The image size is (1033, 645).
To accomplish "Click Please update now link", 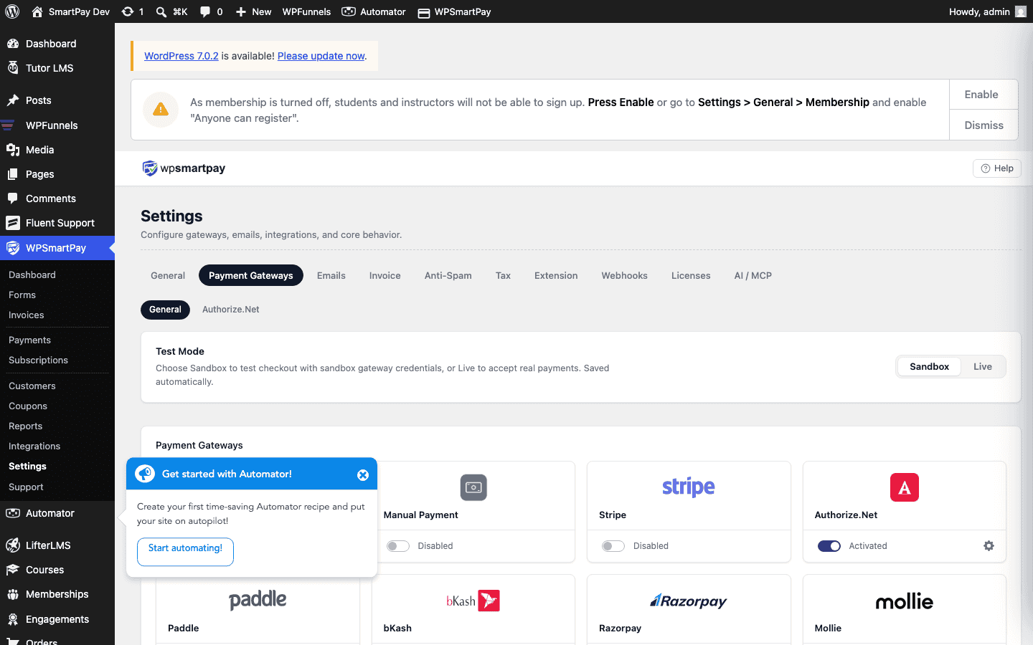I will (x=321, y=56).
